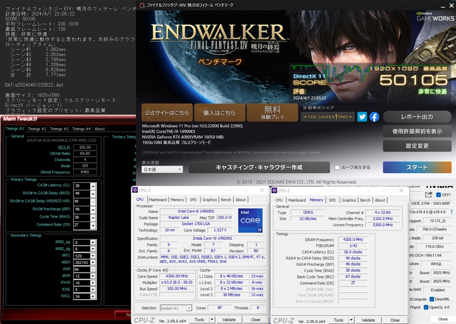Open the display language dropdown 日本語
The height and width of the screenshot is (324, 456).
click(x=162, y=170)
